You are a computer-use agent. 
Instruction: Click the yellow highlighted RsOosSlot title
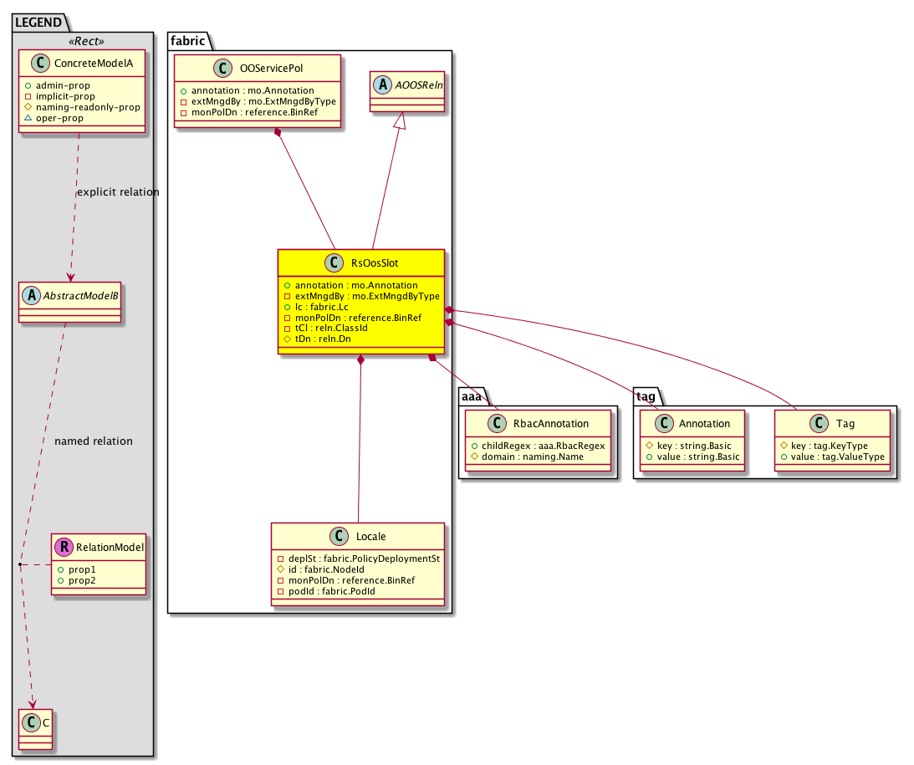[x=373, y=263]
